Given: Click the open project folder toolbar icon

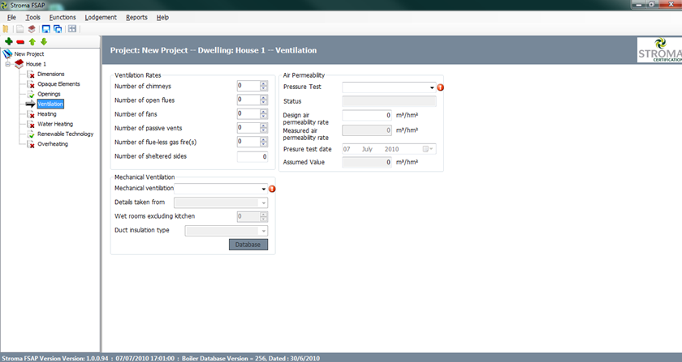Looking at the screenshot, I should [x=6, y=29].
